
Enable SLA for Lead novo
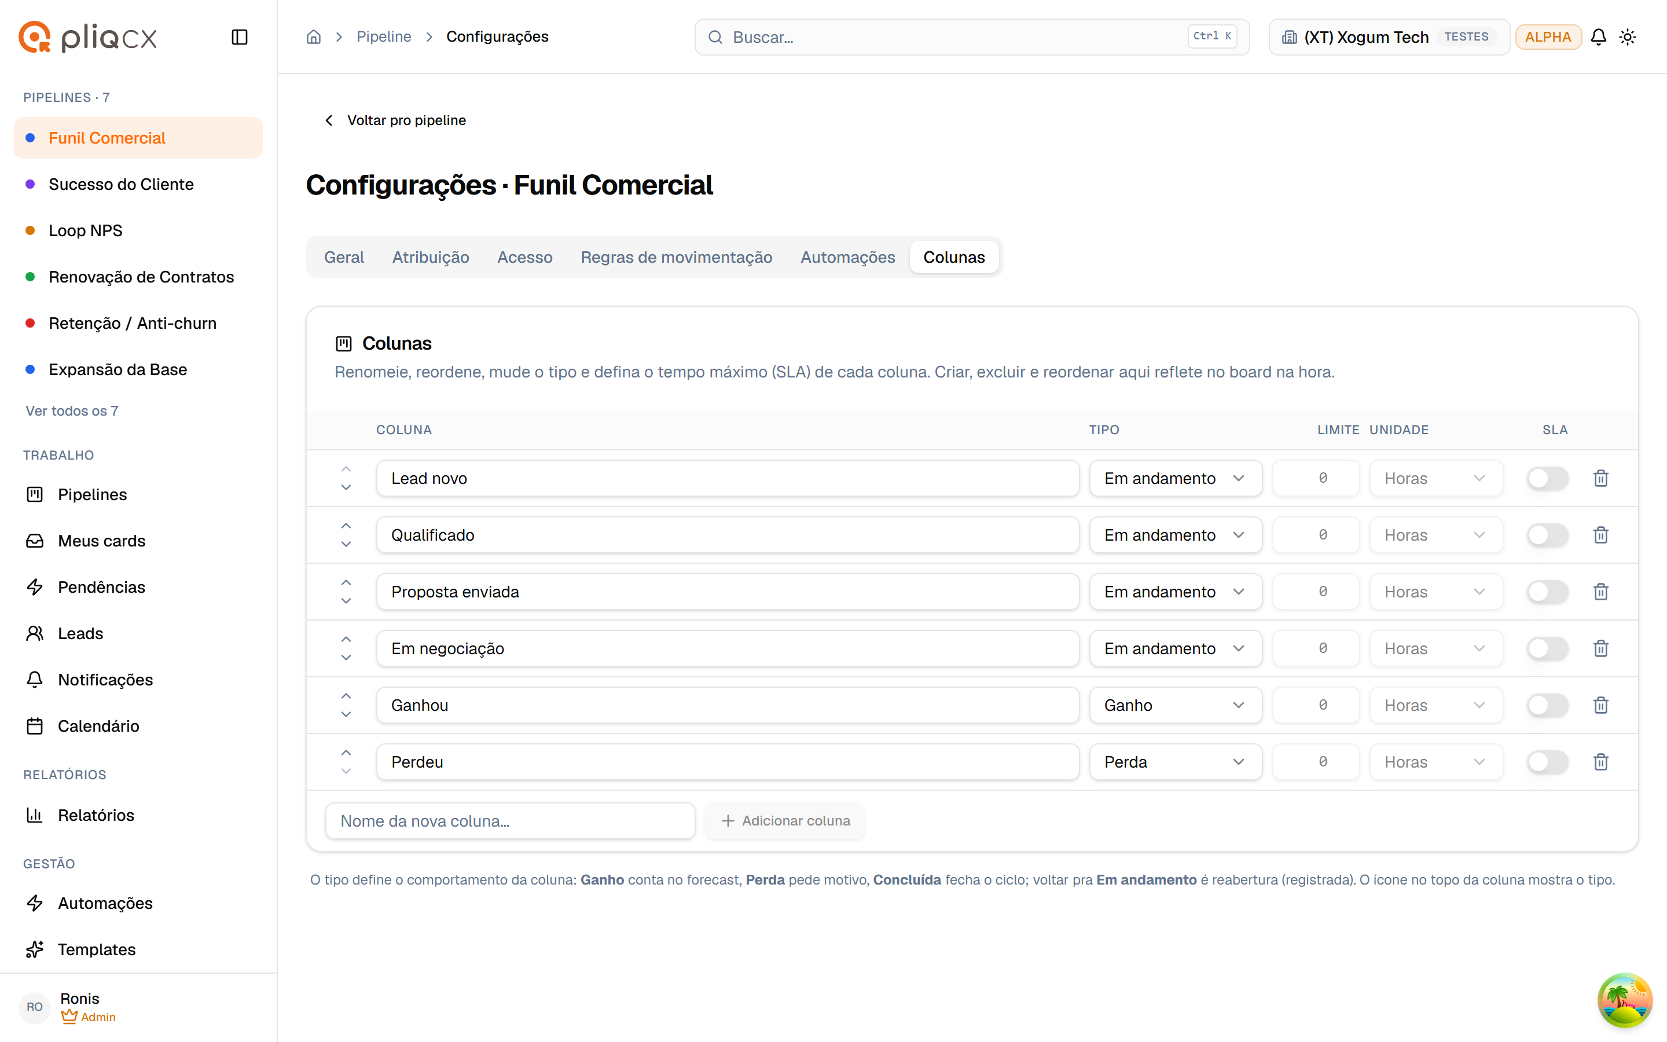pos(1547,478)
